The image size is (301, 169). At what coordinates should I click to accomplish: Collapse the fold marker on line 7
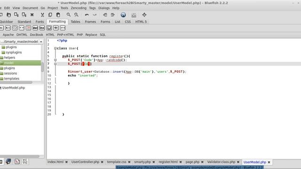tap(55, 64)
